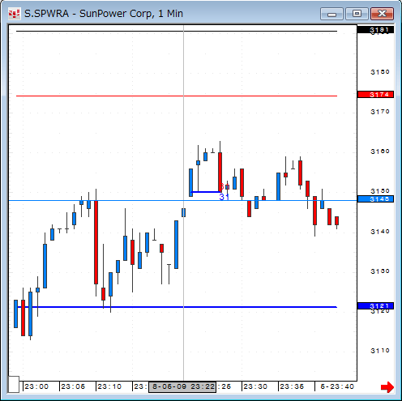Select the black 3191 price label

[375, 30]
